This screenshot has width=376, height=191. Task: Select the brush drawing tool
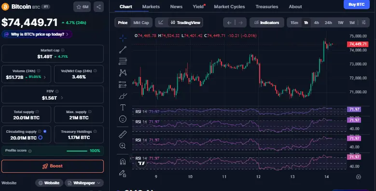123,96
